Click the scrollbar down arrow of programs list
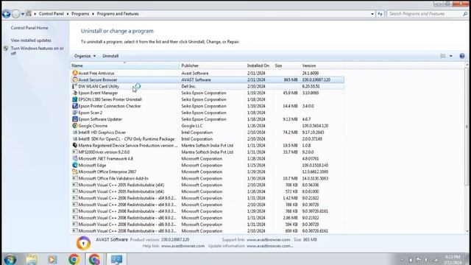The height and width of the screenshot is (265, 471). (467, 231)
